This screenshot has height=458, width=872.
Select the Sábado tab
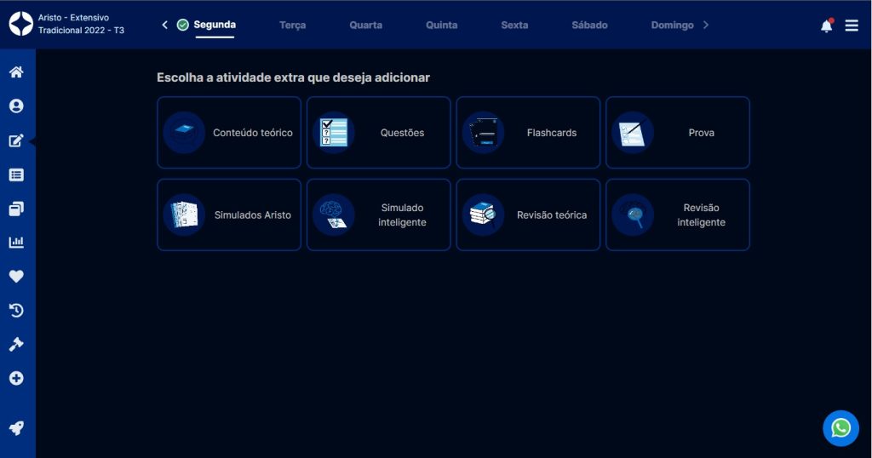[x=589, y=25]
